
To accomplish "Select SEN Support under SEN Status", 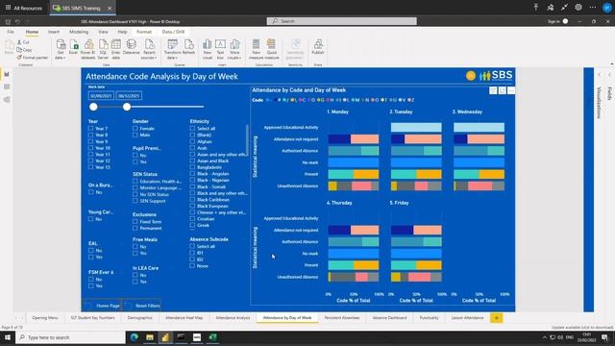I will pyautogui.click(x=135, y=201).
